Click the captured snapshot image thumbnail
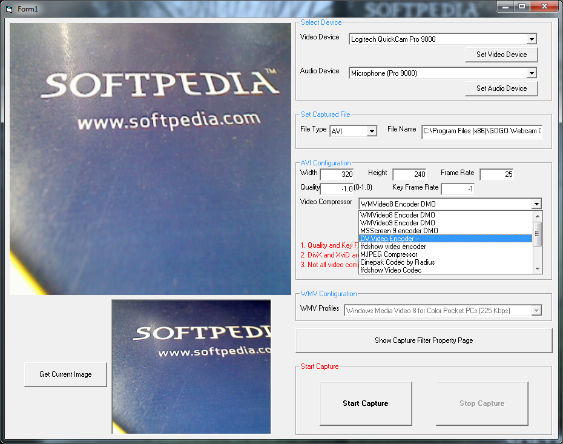 click(191, 366)
